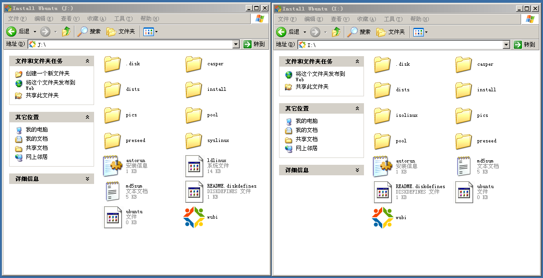The height and width of the screenshot is (278, 543).
Task: Select the autorun file in I: window
Action: pos(395,166)
